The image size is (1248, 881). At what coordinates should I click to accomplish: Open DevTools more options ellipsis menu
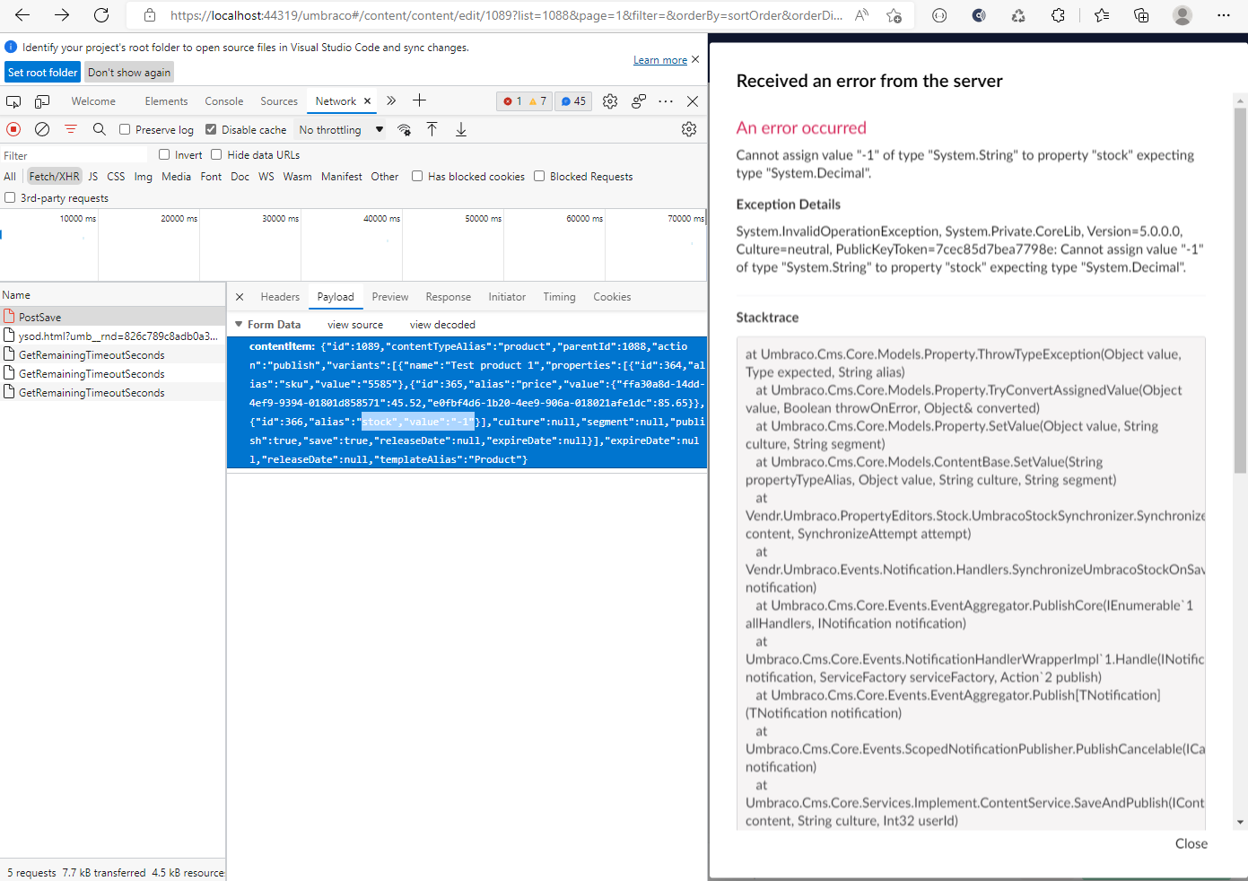click(666, 101)
